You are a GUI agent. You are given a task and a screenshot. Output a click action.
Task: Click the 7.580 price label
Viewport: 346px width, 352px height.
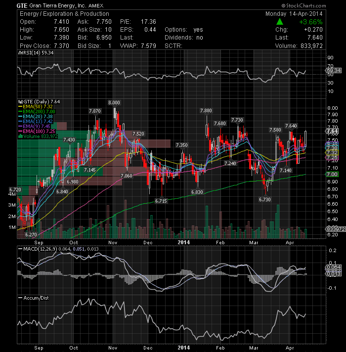tap(275, 130)
